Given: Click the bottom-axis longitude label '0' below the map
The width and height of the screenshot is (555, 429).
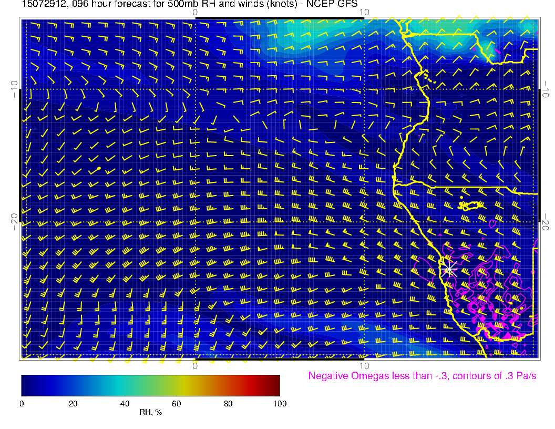Looking at the screenshot, I should tap(195, 366).
